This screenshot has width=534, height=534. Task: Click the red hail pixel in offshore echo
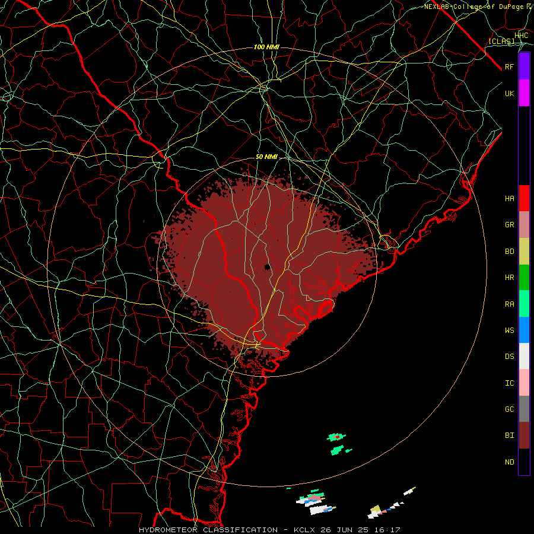(337, 437)
